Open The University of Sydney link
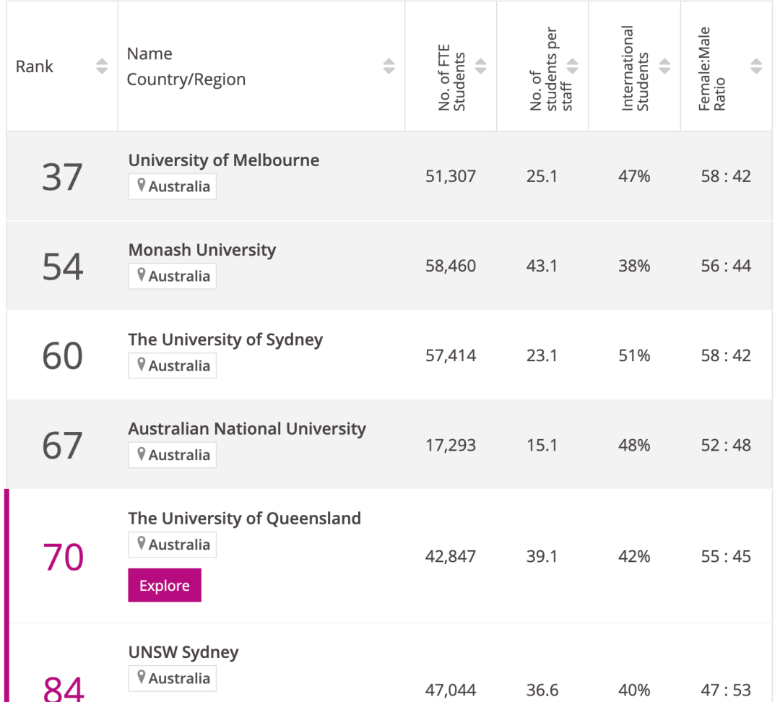 click(x=225, y=339)
